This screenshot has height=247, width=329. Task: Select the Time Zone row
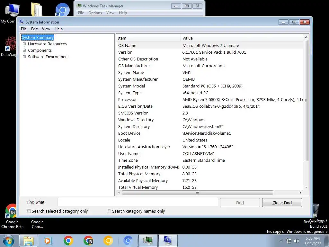pyautogui.click(x=210, y=160)
